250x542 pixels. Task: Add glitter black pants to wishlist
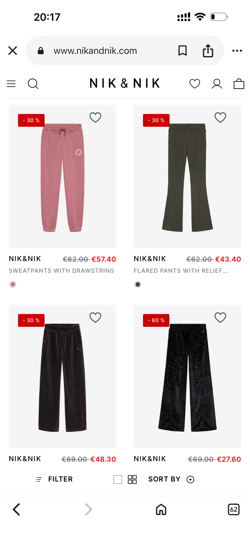[220, 317]
